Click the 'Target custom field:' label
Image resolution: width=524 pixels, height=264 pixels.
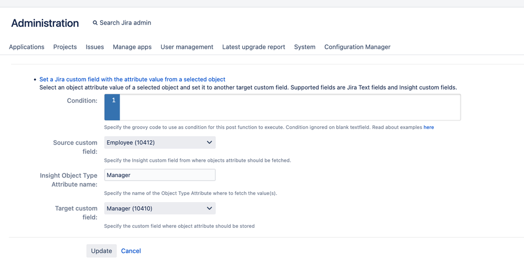coord(76,213)
